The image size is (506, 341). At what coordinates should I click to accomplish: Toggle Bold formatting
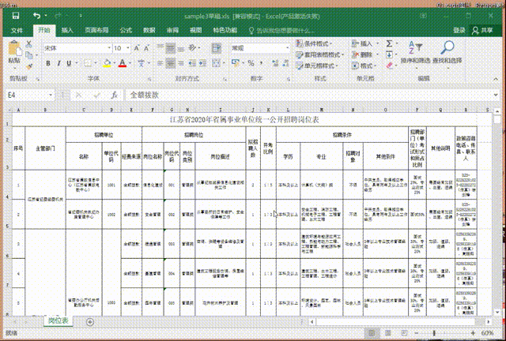(x=48, y=63)
